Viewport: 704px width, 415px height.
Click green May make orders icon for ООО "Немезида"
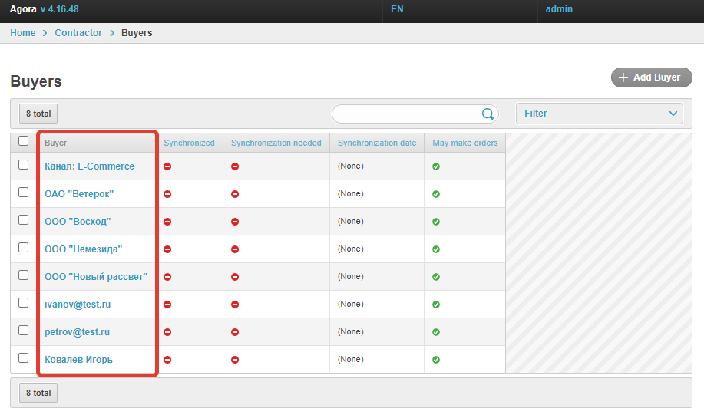[x=436, y=249]
